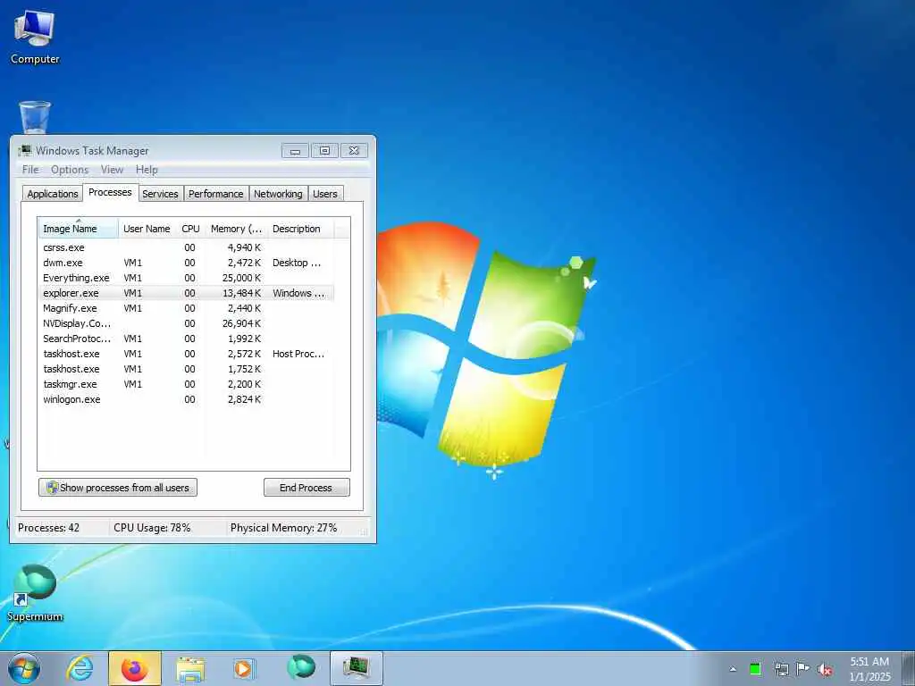
Task: Click the End Process button
Action: (307, 488)
